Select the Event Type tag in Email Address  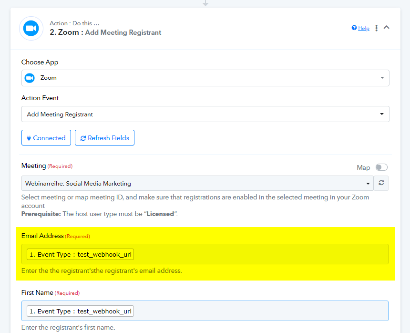click(x=80, y=254)
